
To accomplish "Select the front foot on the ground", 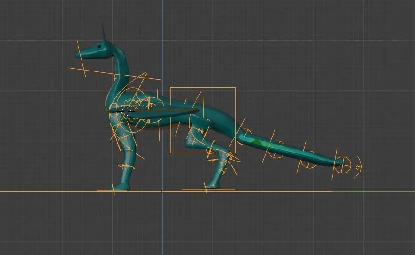I will 121,188.
